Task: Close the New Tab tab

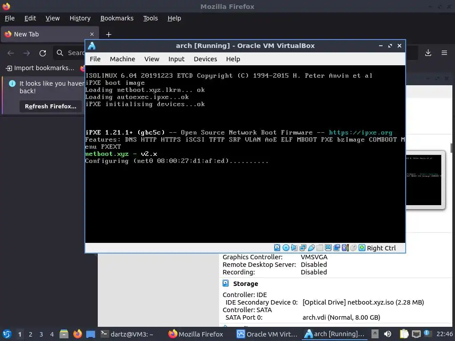Action: point(92,34)
